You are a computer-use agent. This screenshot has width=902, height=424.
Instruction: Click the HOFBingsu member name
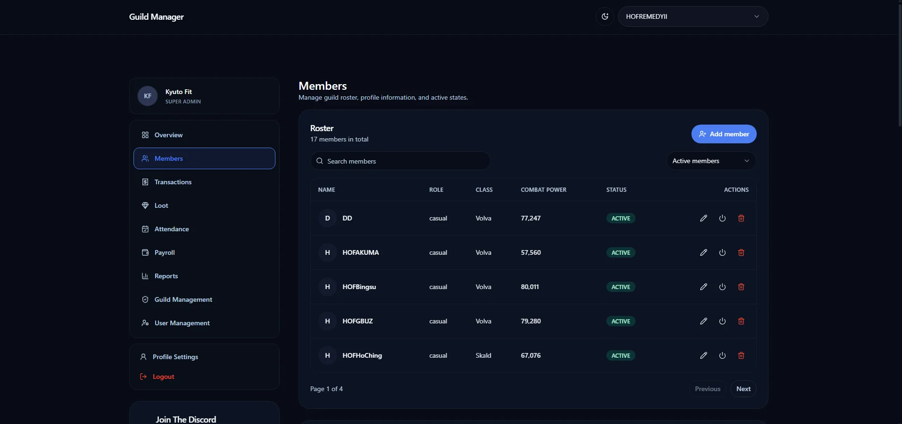(359, 287)
